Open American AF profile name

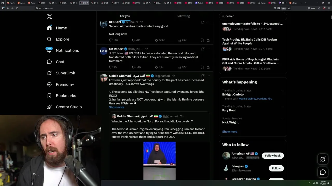click(x=241, y=154)
